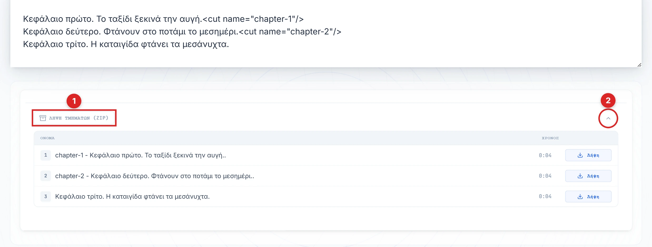This screenshot has height=247, width=652.
Task: Click the textarea resize handle
Action: click(x=639, y=65)
